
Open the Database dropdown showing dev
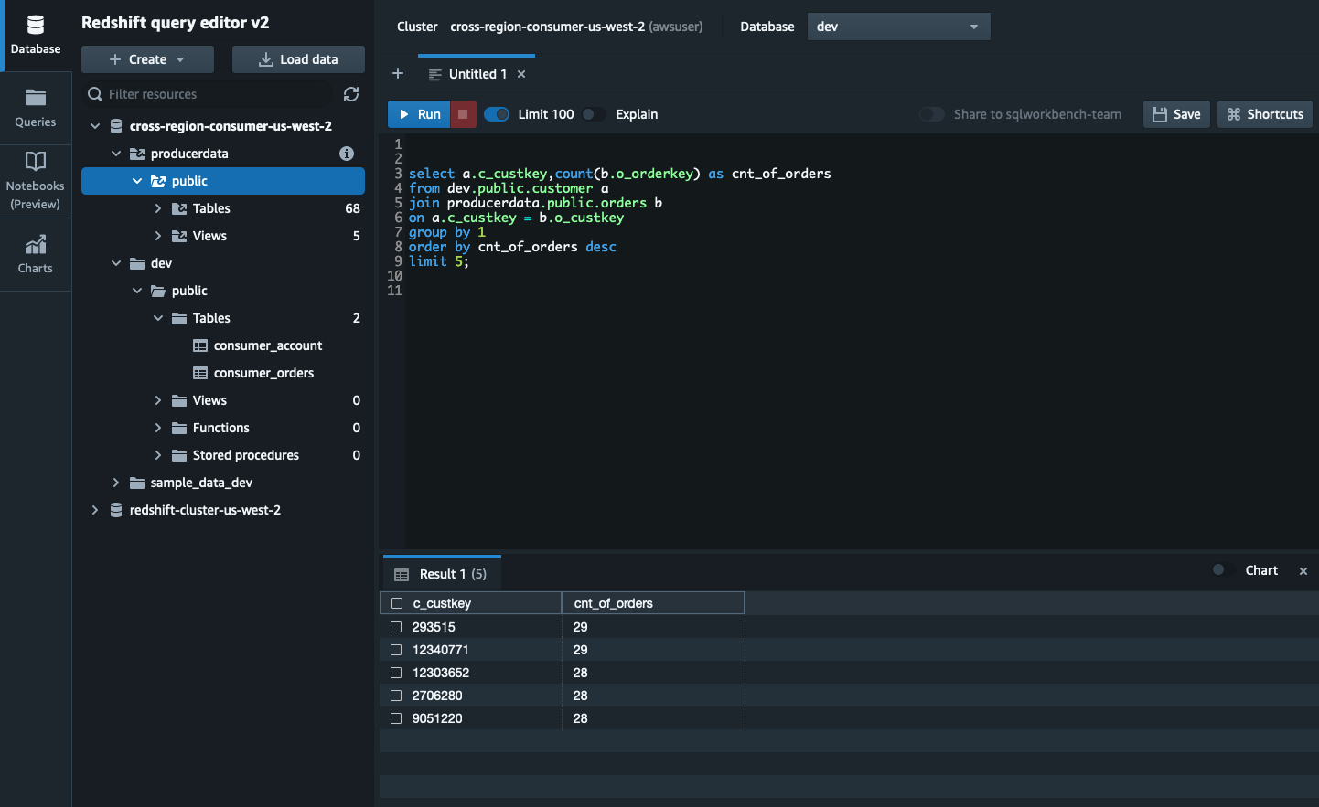(898, 27)
